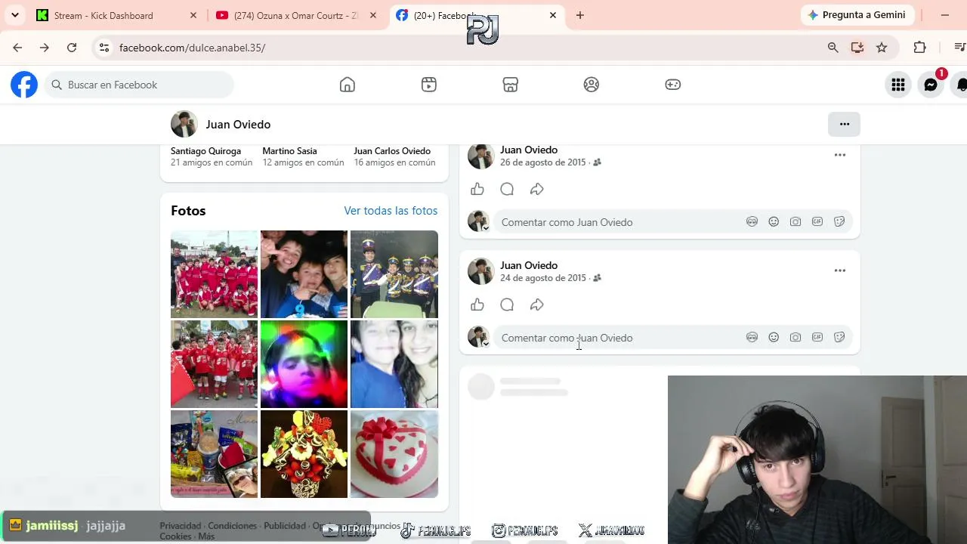Select the address bar URL facebook.com/dulce.anabel.35/
Viewport: 967px width, 544px height.
pos(192,48)
